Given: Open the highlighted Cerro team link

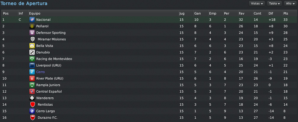Looking at the screenshot, I should point(40,72).
